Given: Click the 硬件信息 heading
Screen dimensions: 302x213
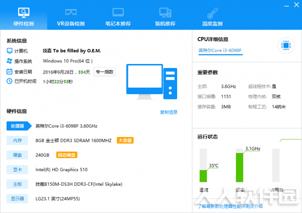Looking at the screenshot, I should [17, 111].
